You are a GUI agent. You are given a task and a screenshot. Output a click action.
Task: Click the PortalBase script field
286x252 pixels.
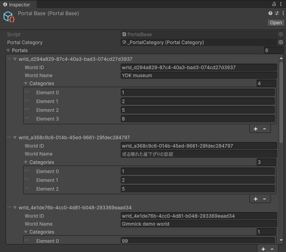(x=199, y=34)
